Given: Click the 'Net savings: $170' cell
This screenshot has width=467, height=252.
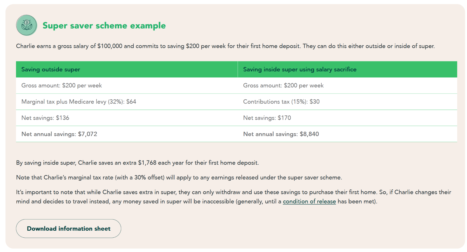Looking at the screenshot, I should (267, 118).
